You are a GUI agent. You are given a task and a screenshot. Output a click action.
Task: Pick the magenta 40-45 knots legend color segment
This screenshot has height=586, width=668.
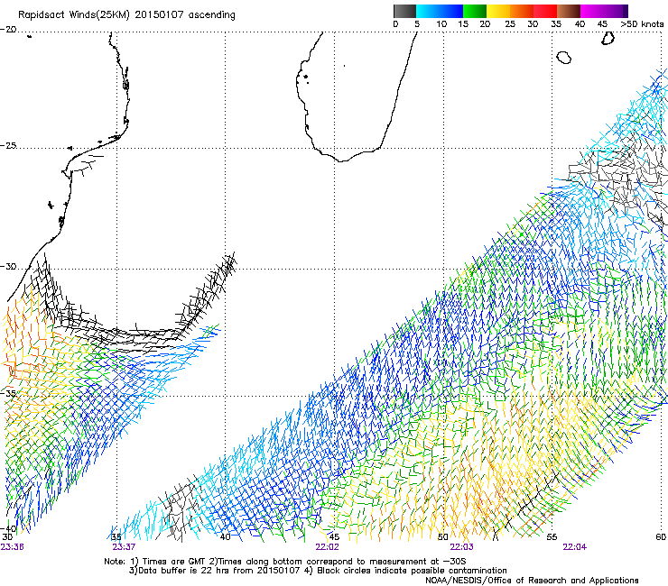(592, 11)
